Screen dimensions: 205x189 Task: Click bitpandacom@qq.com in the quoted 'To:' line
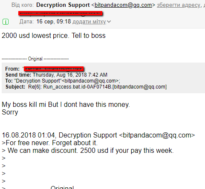(90, 81)
